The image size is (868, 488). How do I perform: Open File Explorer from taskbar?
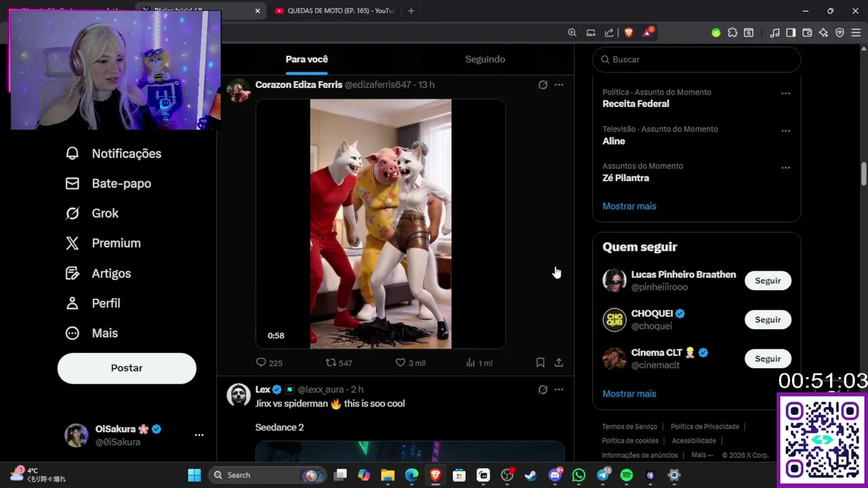388,475
